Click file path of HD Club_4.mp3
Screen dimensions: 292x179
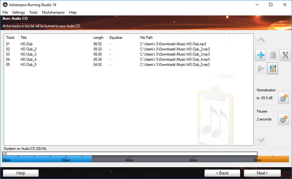point(175,59)
